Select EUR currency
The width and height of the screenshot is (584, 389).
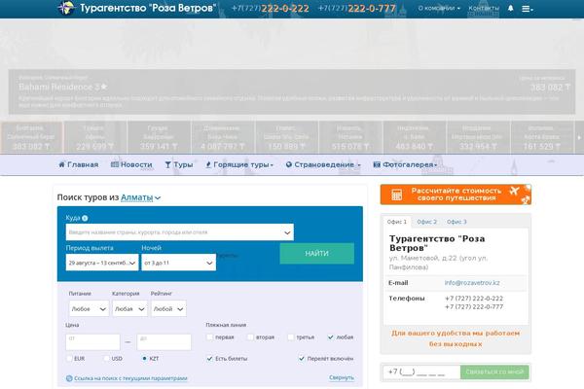tap(69, 359)
